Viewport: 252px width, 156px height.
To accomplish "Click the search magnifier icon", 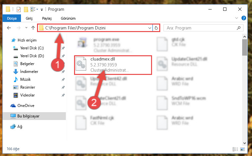I will [x=239, y=28].
